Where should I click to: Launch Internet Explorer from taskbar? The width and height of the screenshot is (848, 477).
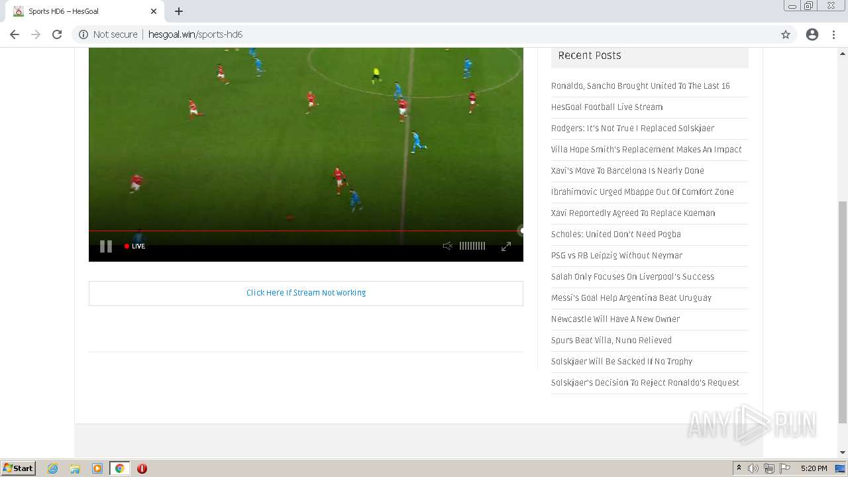click(53, 468)
